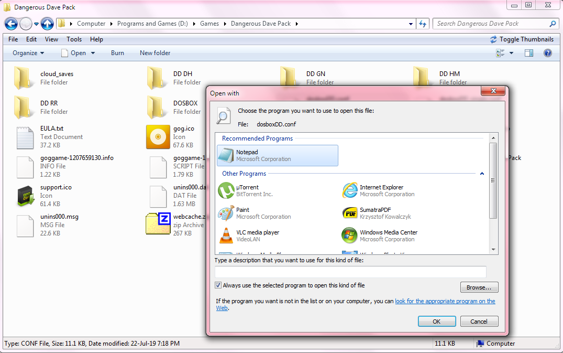Viewport: 563px width, 353px height.
Task: Toggle 'Always use the selected program' checkbox
Action: (x=218, y=285)
